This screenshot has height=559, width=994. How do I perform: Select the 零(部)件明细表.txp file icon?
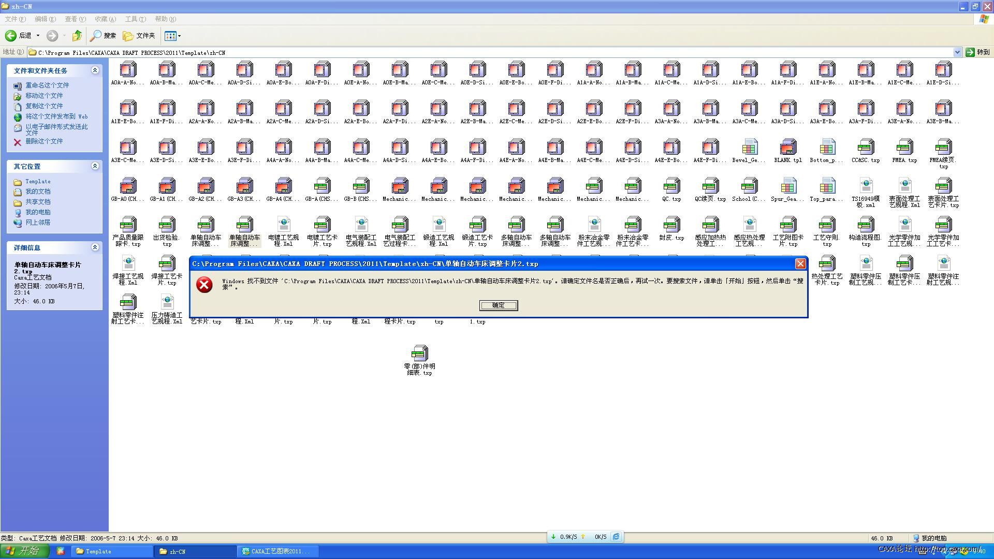419,354
